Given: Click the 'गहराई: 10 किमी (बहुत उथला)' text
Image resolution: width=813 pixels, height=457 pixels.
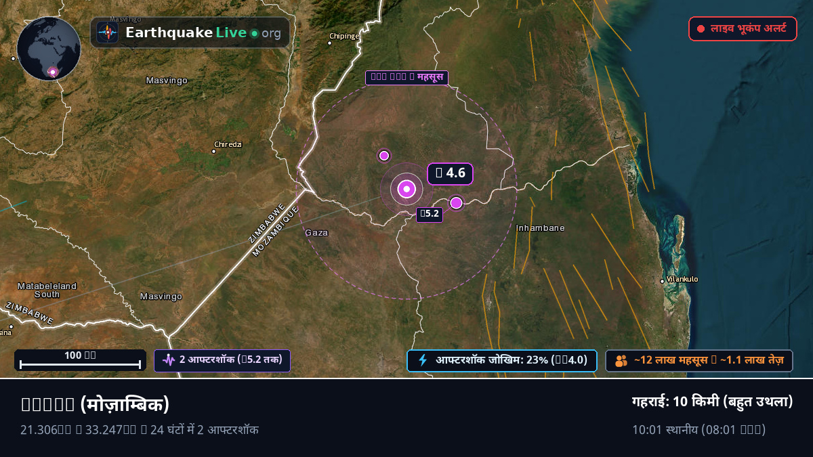Looking at the screenshot, I should [712, 401].
